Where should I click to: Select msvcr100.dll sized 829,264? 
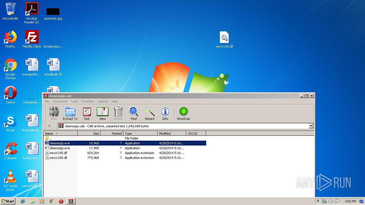(125, 153)
